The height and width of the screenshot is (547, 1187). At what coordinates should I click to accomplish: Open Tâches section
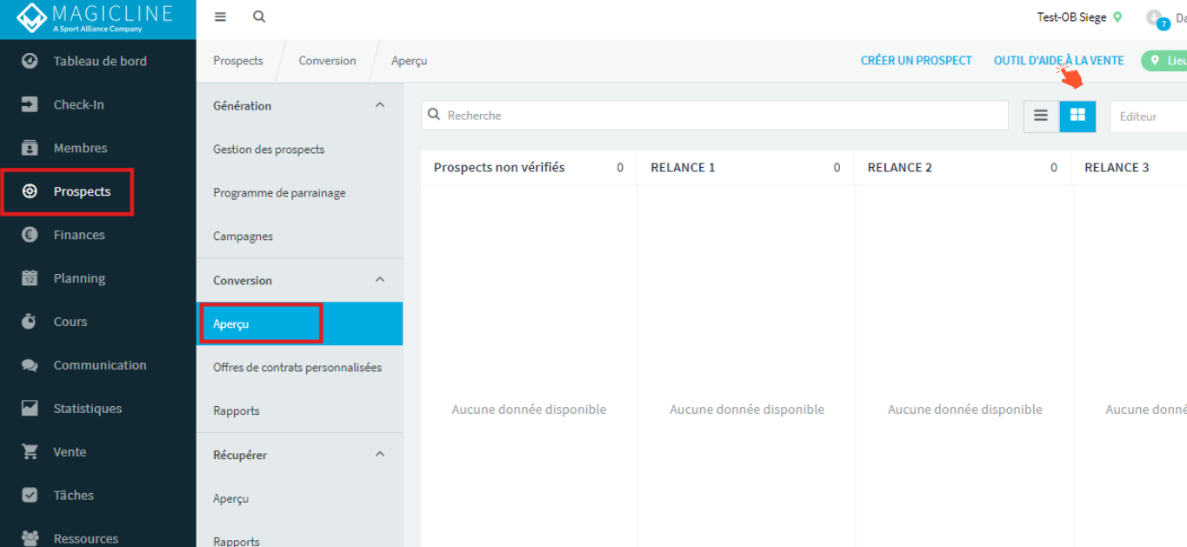tap(73, 495)
